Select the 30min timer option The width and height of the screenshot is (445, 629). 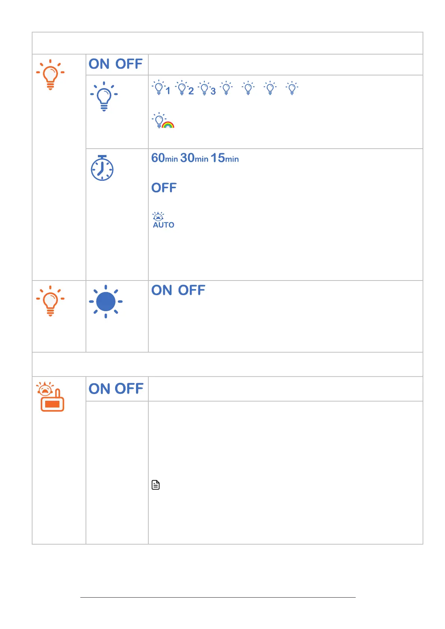click(194, 158)
